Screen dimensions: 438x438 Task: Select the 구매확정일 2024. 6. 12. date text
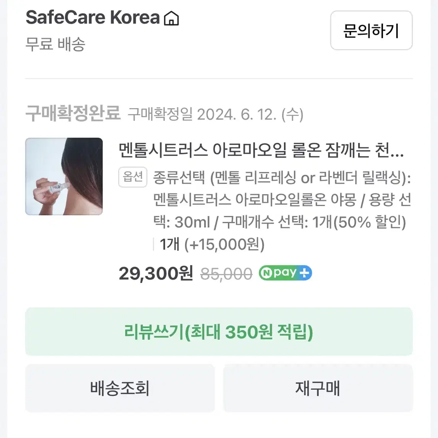[215, 115]
